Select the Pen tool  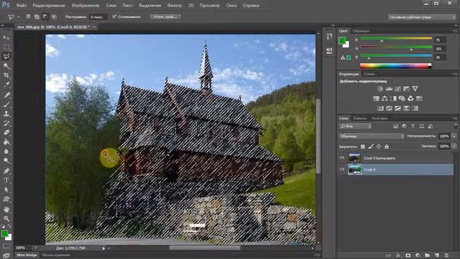point(6,171)
